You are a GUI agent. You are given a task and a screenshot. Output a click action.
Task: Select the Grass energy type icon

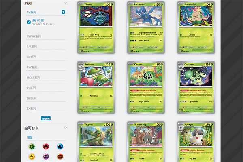(32, 147)
